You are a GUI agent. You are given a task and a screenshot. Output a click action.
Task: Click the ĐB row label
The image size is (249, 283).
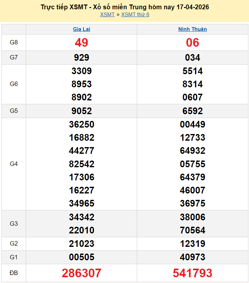pos(14,273)
